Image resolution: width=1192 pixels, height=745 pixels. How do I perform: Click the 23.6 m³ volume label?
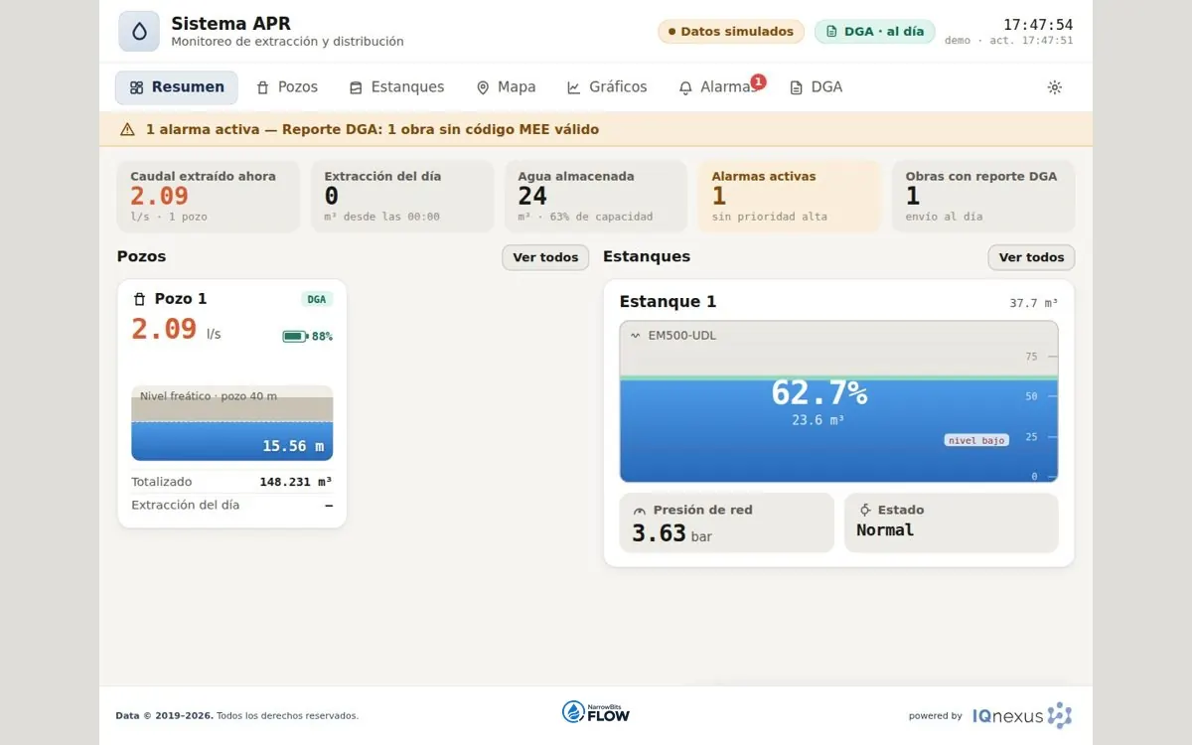pyautogui.click(x=819, y=420)
